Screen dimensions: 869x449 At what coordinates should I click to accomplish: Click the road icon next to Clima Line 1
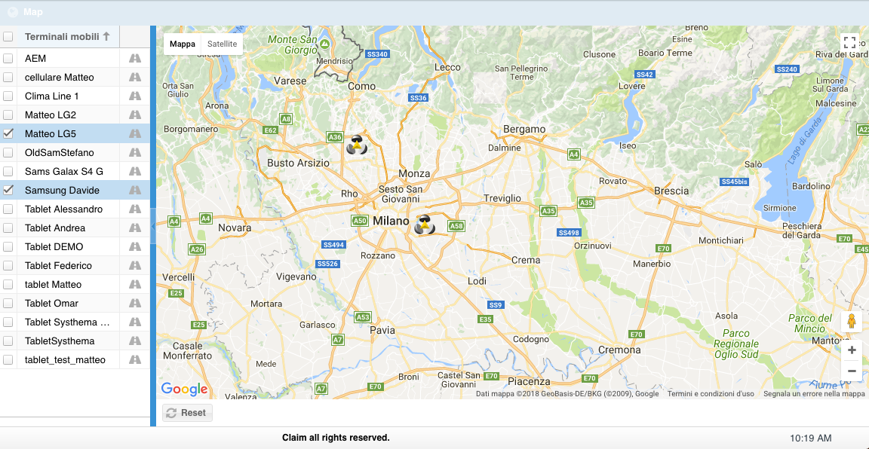point(135,96)
